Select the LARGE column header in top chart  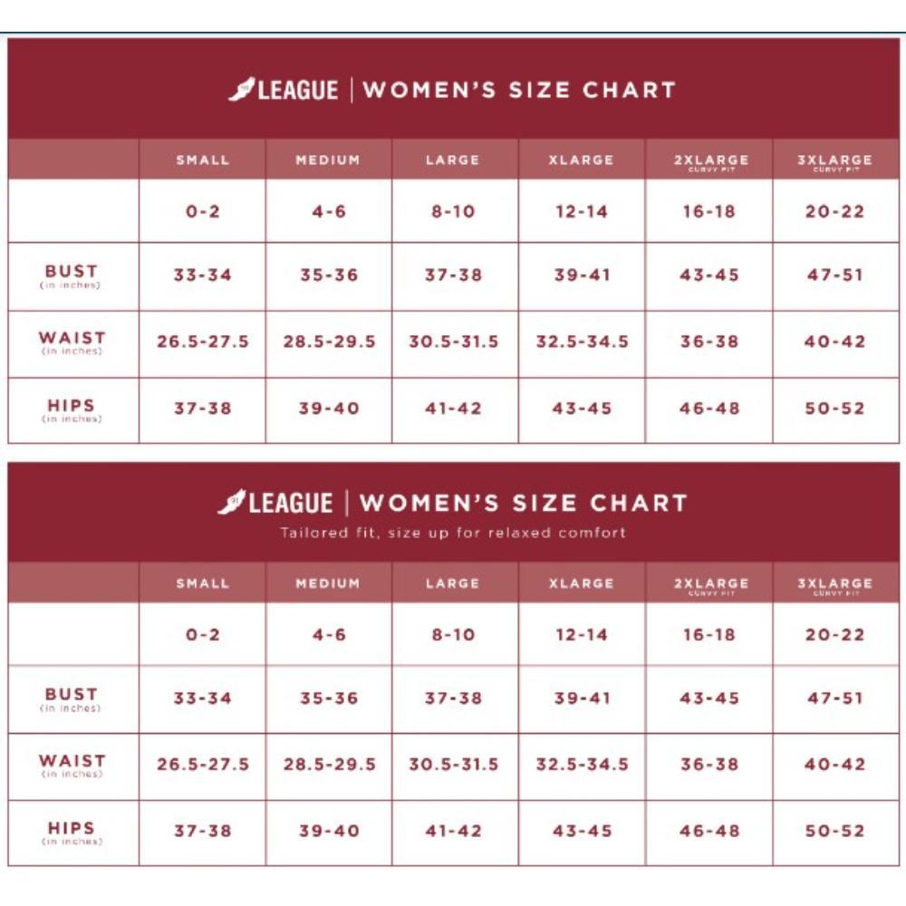point(454,159)
